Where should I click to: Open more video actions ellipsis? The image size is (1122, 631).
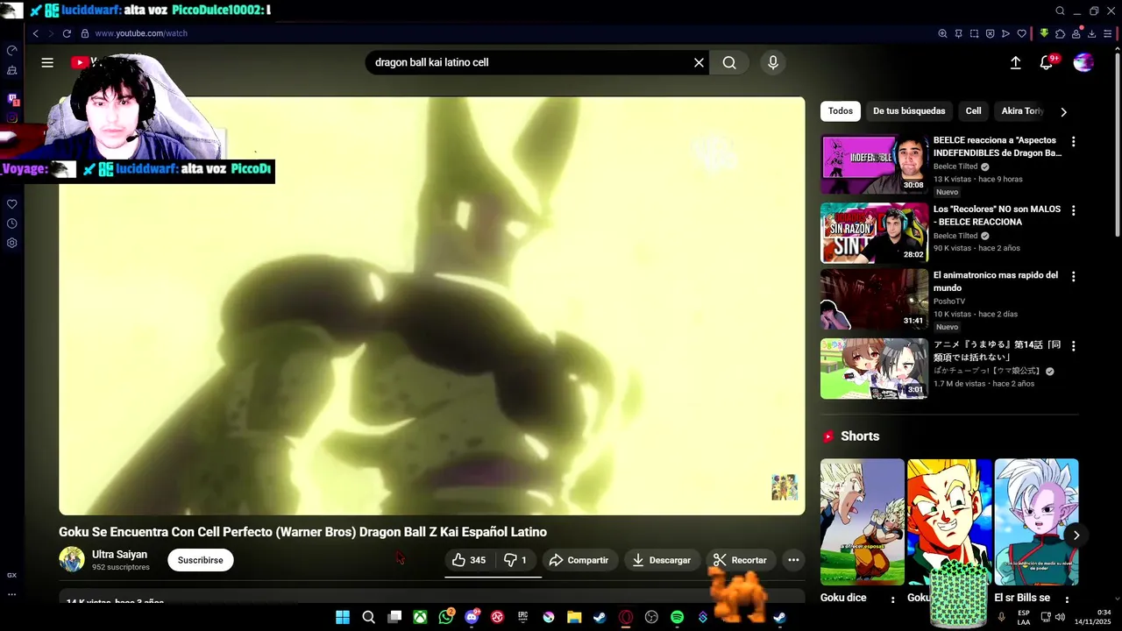(793, 560)
